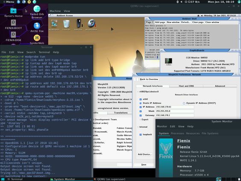Toggle the Mask checkbox
The height and width of the screenshot is (181, 241).
[141, 111]
